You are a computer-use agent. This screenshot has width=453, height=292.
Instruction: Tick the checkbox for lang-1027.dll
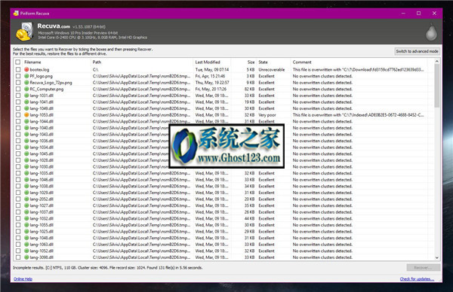18,205
